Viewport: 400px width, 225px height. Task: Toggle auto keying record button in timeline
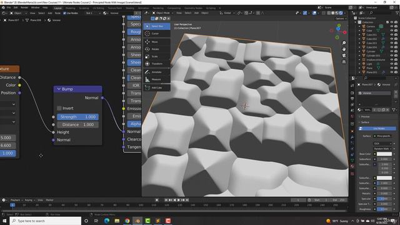157,200
